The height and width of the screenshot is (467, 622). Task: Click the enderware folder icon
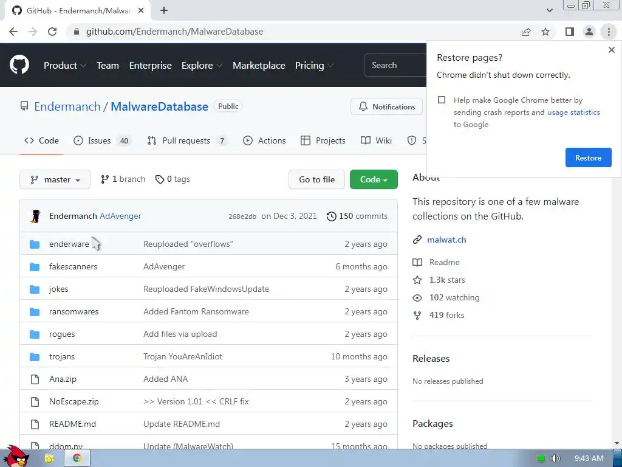(x=35, y=244)
